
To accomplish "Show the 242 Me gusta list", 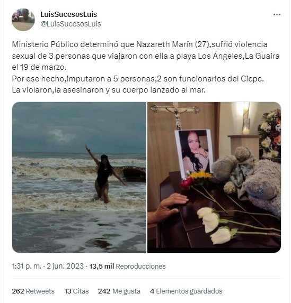I will [x=119, y=291].
